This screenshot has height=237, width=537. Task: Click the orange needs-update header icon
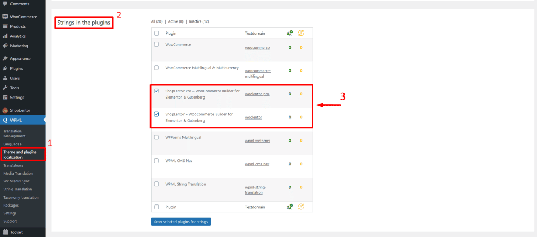(x=301, y=33)
